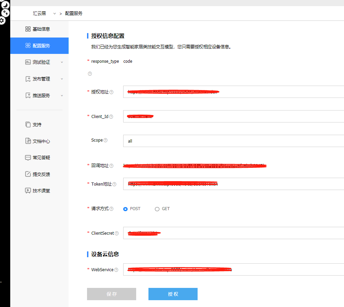This screenshot has height=307, width=344.
Task: Click help icon next to ClientSecret
Action: click(117, 233)
